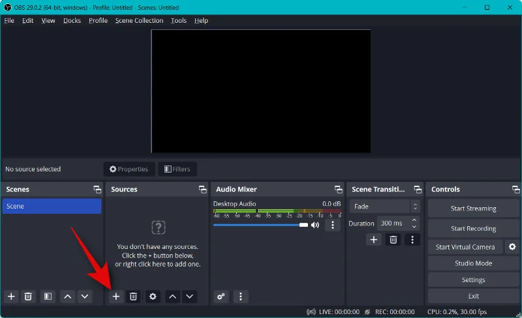Click the Desktop Audio level meter
Viewport: 522px width, 318px height.
tap(277, 211)
